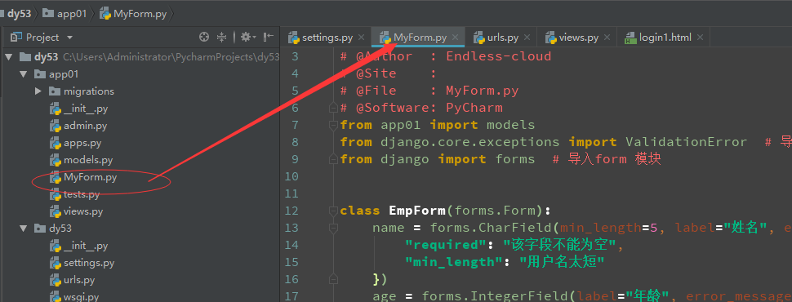The height and width of the screenshot is (302, 792).
Task: Open settings.py in project tree
Action: 89,263
